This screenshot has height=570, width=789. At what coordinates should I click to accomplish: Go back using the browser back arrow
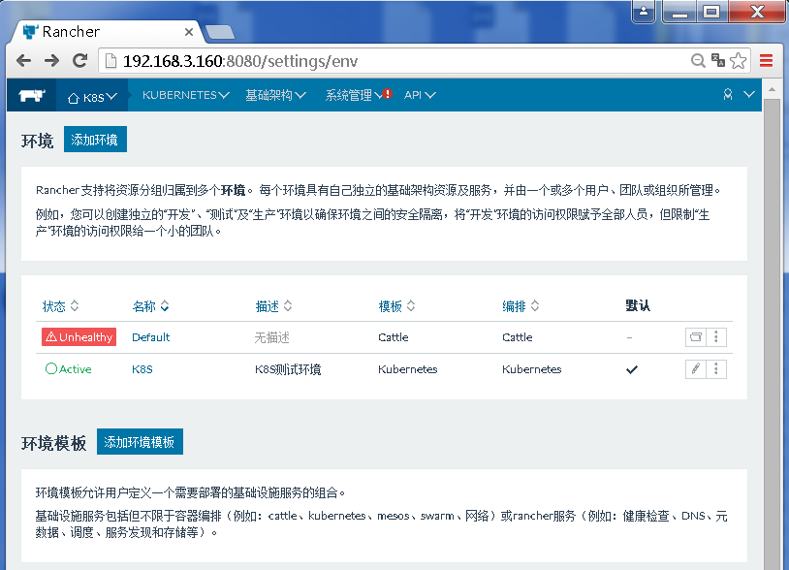(23, 61)
